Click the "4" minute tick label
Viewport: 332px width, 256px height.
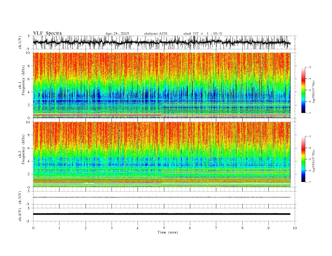click(137, 228)
